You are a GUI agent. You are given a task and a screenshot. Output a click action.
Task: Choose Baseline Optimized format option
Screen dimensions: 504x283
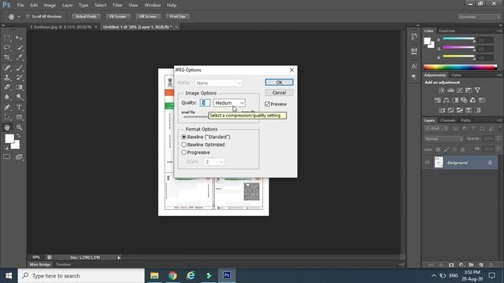pos(183,145)
